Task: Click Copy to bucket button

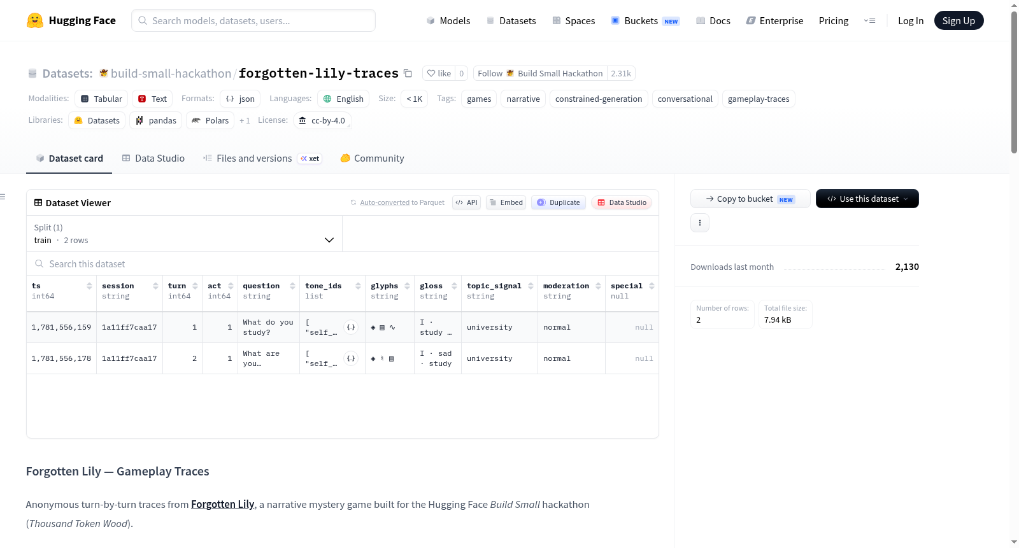Action: [750, 199]
